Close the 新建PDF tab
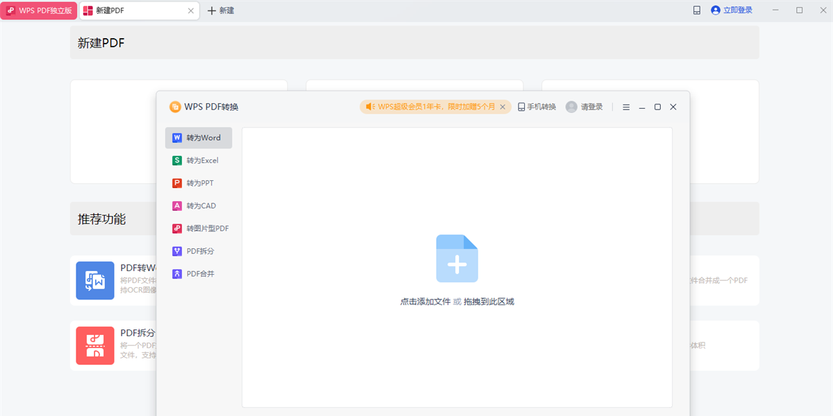Image resolution: width=833 pixels, height=416 pixels. click(x=192, y=10)
